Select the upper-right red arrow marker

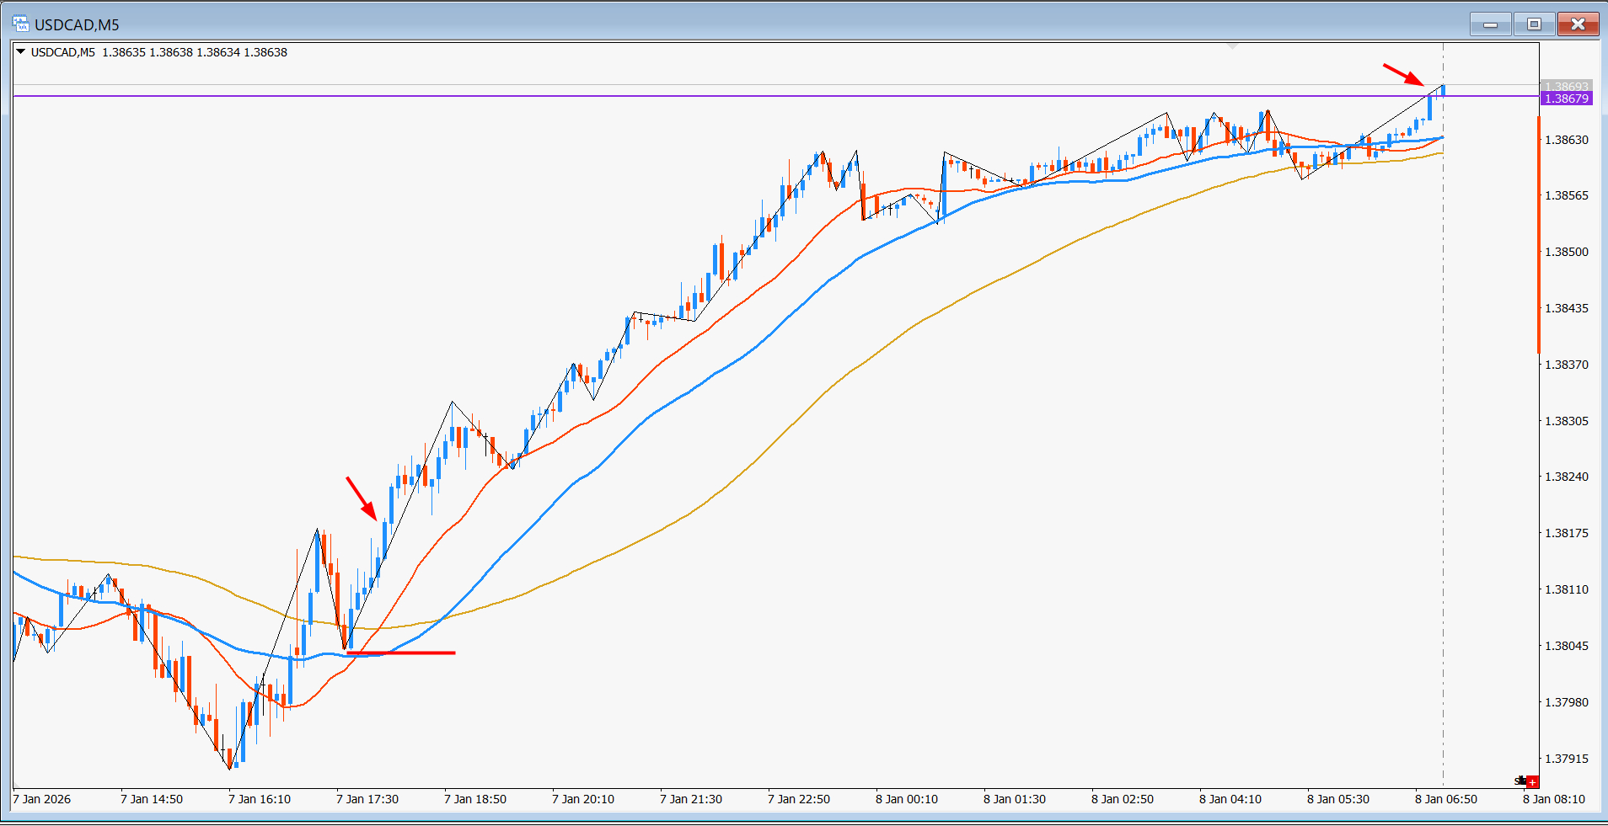click(x=1403, y=74)
